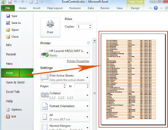Minimize the ribbon with the caret icon
The image size is (168, 130).
click(x=150, y=8)
